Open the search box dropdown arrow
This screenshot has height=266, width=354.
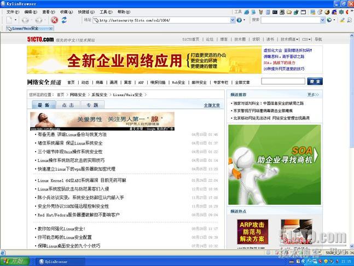coord(322,20)
